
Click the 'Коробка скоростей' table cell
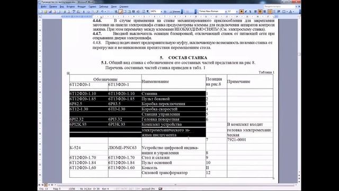point(173,109)
